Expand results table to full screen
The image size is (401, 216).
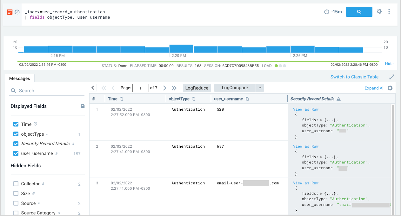pyautogui.click(x=392, y=77)
